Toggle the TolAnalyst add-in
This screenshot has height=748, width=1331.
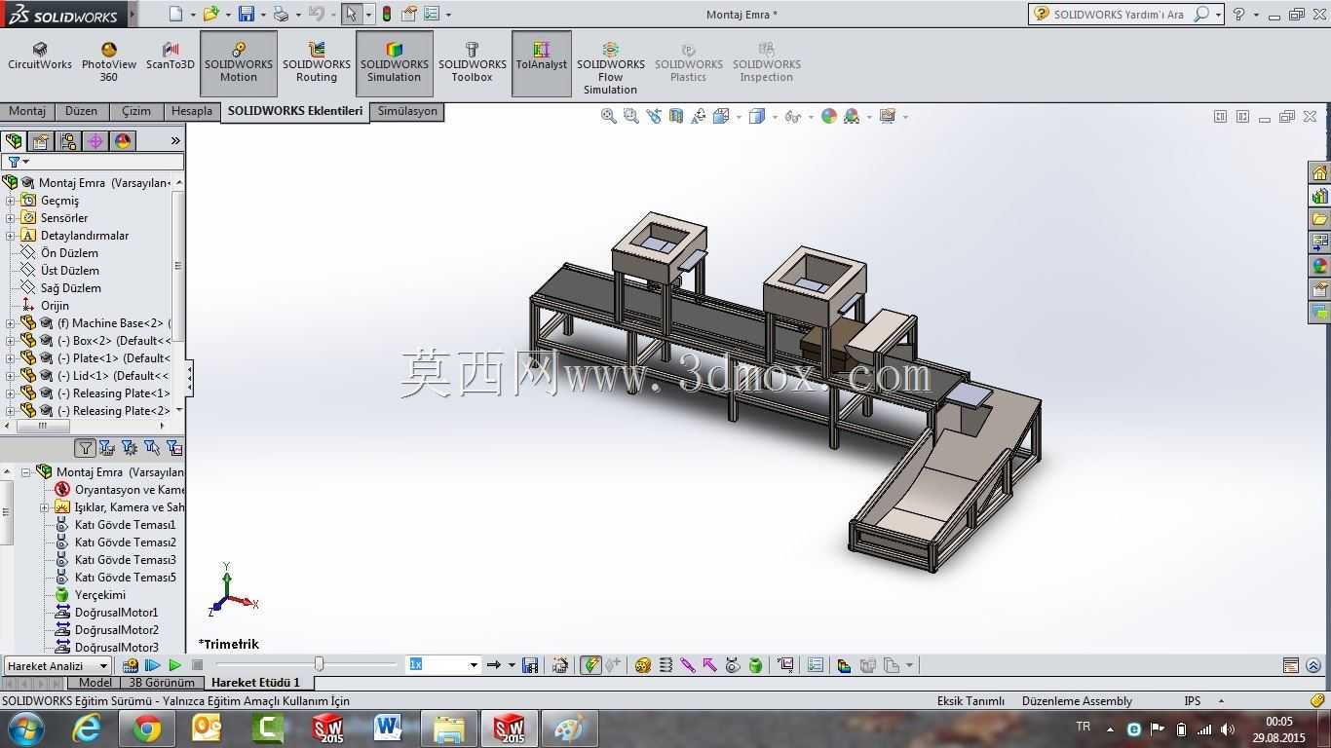click(x=542, y=62)
